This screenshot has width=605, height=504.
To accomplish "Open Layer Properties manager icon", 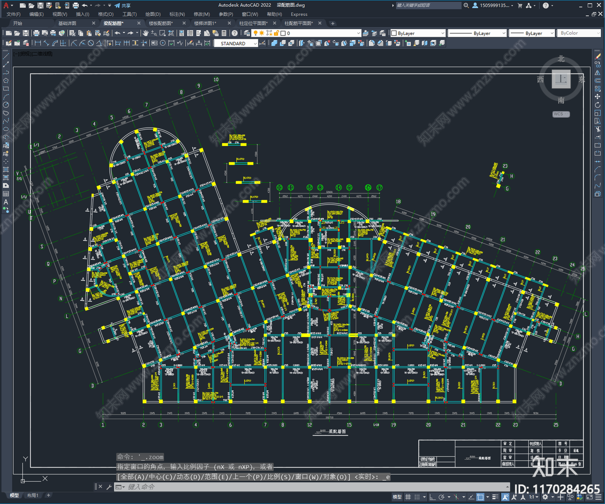I will [247, 33].
